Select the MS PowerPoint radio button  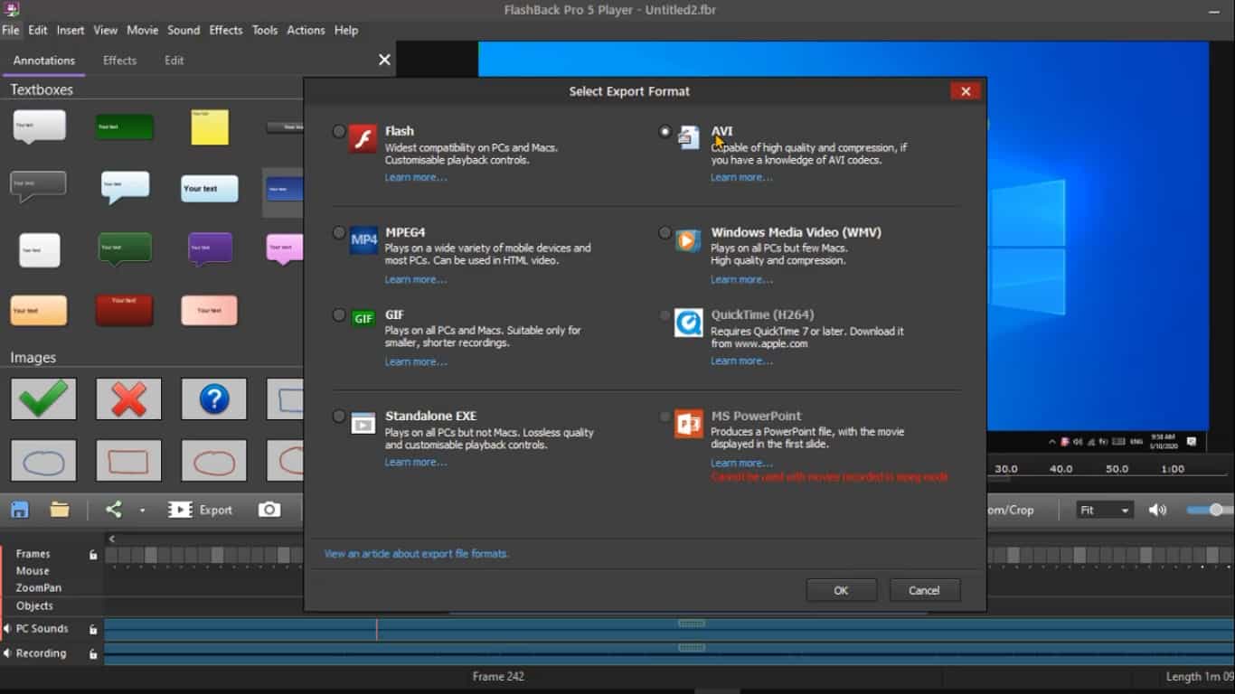coord(665,417)
